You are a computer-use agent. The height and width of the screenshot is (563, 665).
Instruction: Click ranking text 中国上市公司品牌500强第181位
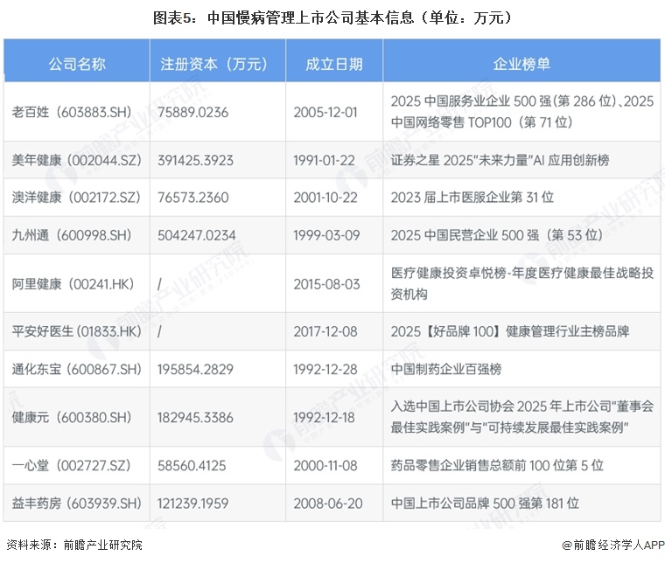[x=485, y=504]
